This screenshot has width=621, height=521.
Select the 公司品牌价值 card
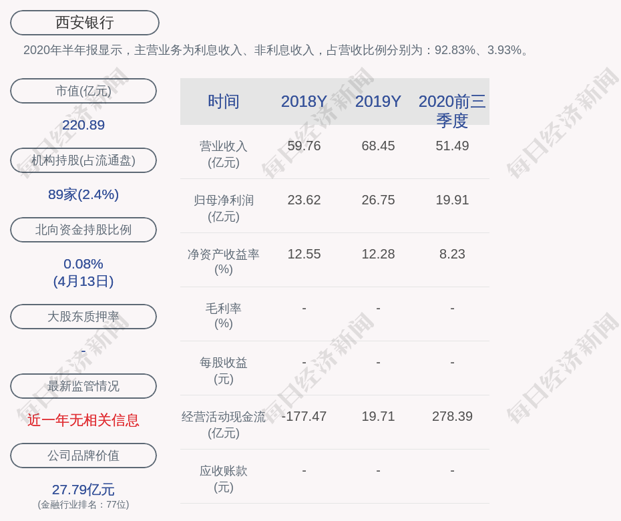coord(83,456)
